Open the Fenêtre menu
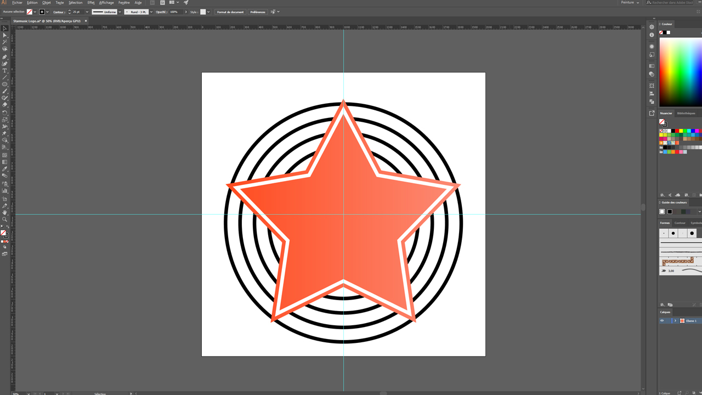Screen dimensions: 702x395 [x=124, y=3]
